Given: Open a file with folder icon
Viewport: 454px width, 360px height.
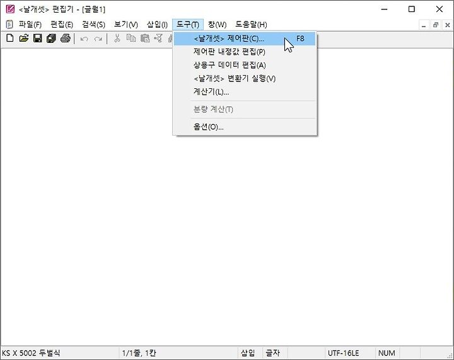Looking at the screenshot, I should coord(24,38).
